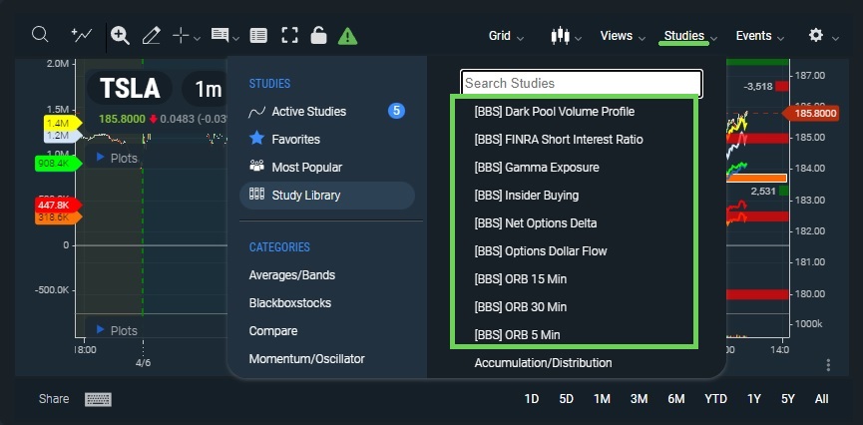Click the Search Studies input field
The height and width of the screenshot is (425, 863).
click(x=582, y=84)
